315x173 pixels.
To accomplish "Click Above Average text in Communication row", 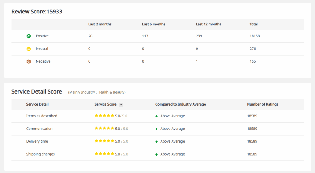I will pos(173,129).
